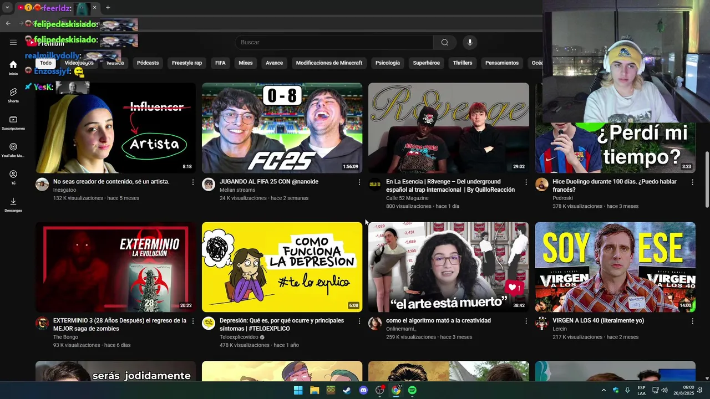Open options menu for "como el algoritmo mató"
The width and height of the screenshot is (710, 399).
[x=526, y=321]
